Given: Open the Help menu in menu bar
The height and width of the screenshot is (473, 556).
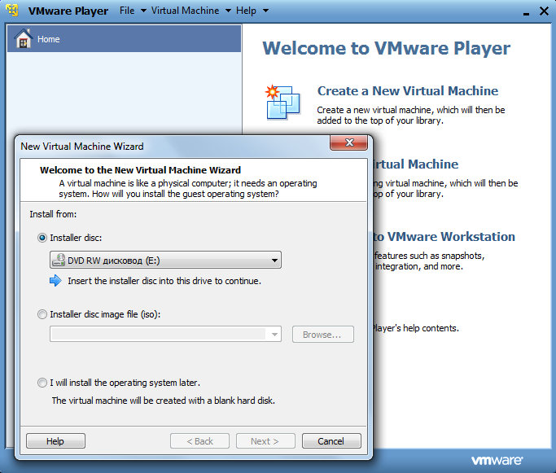Looking at the screenshot, I should [252, 11].
